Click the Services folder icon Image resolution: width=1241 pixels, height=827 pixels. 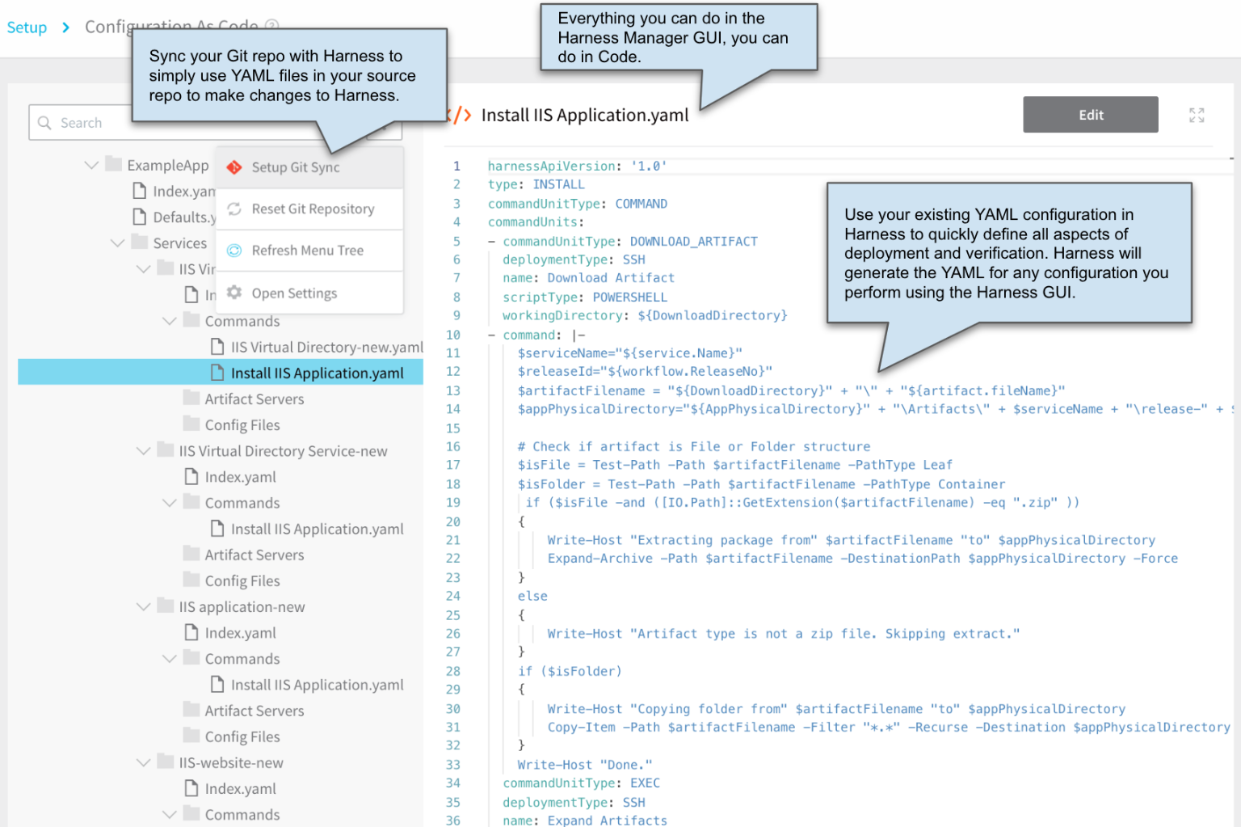[139, 242]
